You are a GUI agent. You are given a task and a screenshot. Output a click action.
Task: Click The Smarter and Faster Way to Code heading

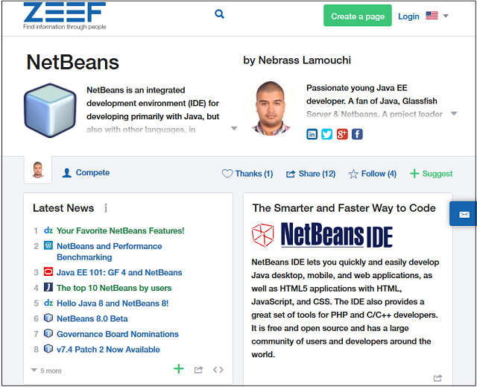coord(344,208)
